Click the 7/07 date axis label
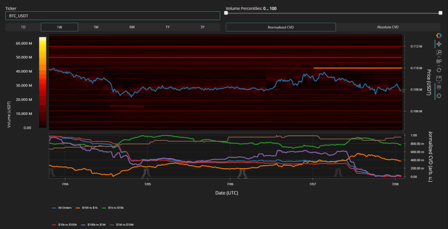Viewport: 448px width, 229px height. pos(312,184)
